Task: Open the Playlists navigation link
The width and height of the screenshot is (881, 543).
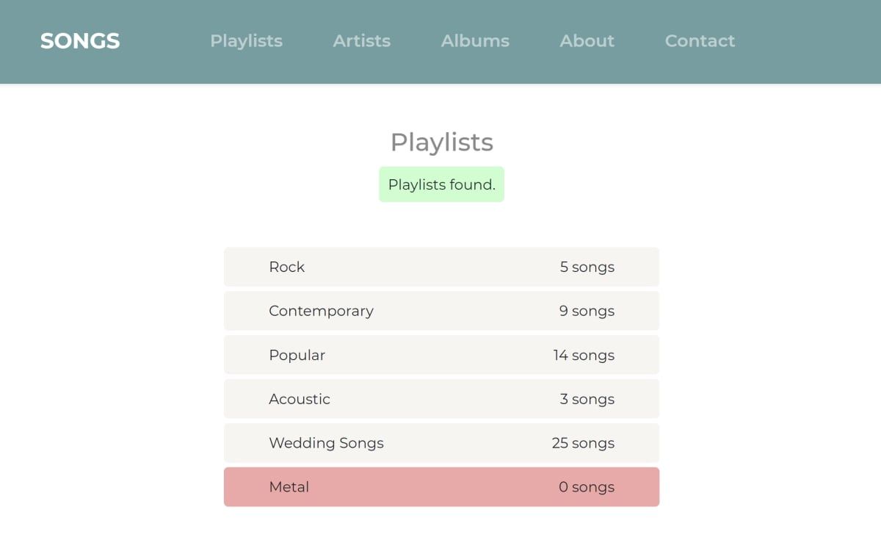Action: click(246, 41)
